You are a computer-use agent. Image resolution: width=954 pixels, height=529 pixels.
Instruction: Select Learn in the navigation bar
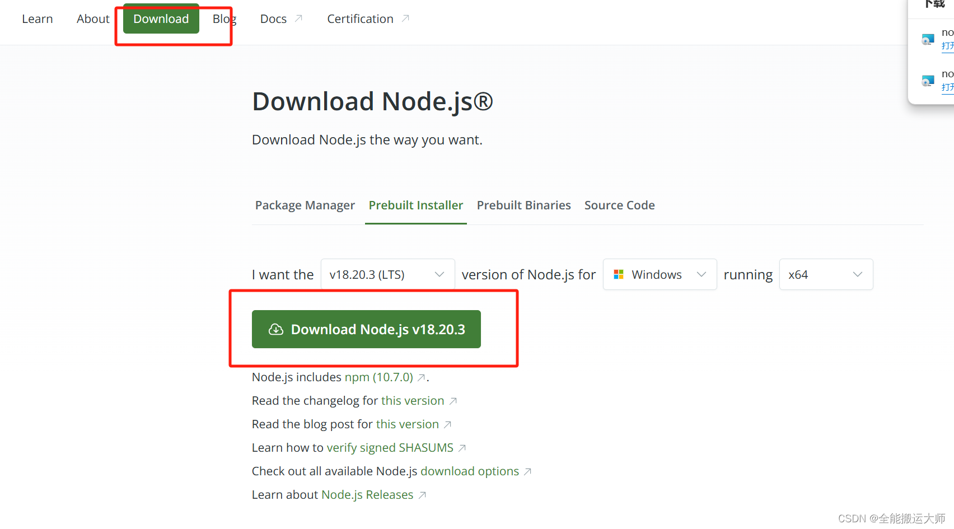point(37,18)
